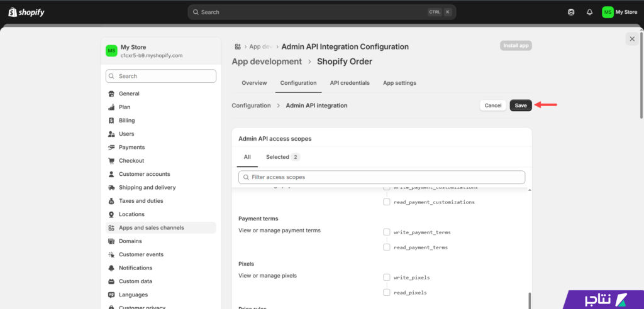Image resolution: width=644 pixels, height=309 pixels.
Task: Open Shipping and delivery truck icon
Action: 111,188
